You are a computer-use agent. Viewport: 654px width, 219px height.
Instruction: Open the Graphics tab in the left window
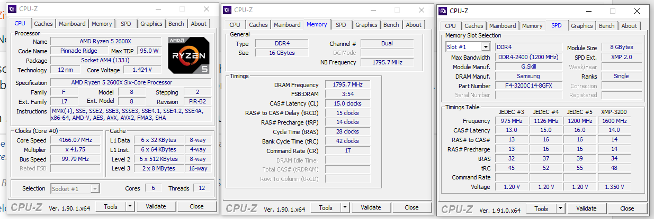[151, 24]
